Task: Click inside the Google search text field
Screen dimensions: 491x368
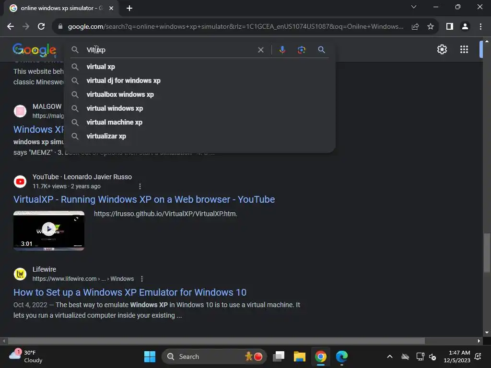Action: click(169, 50)
